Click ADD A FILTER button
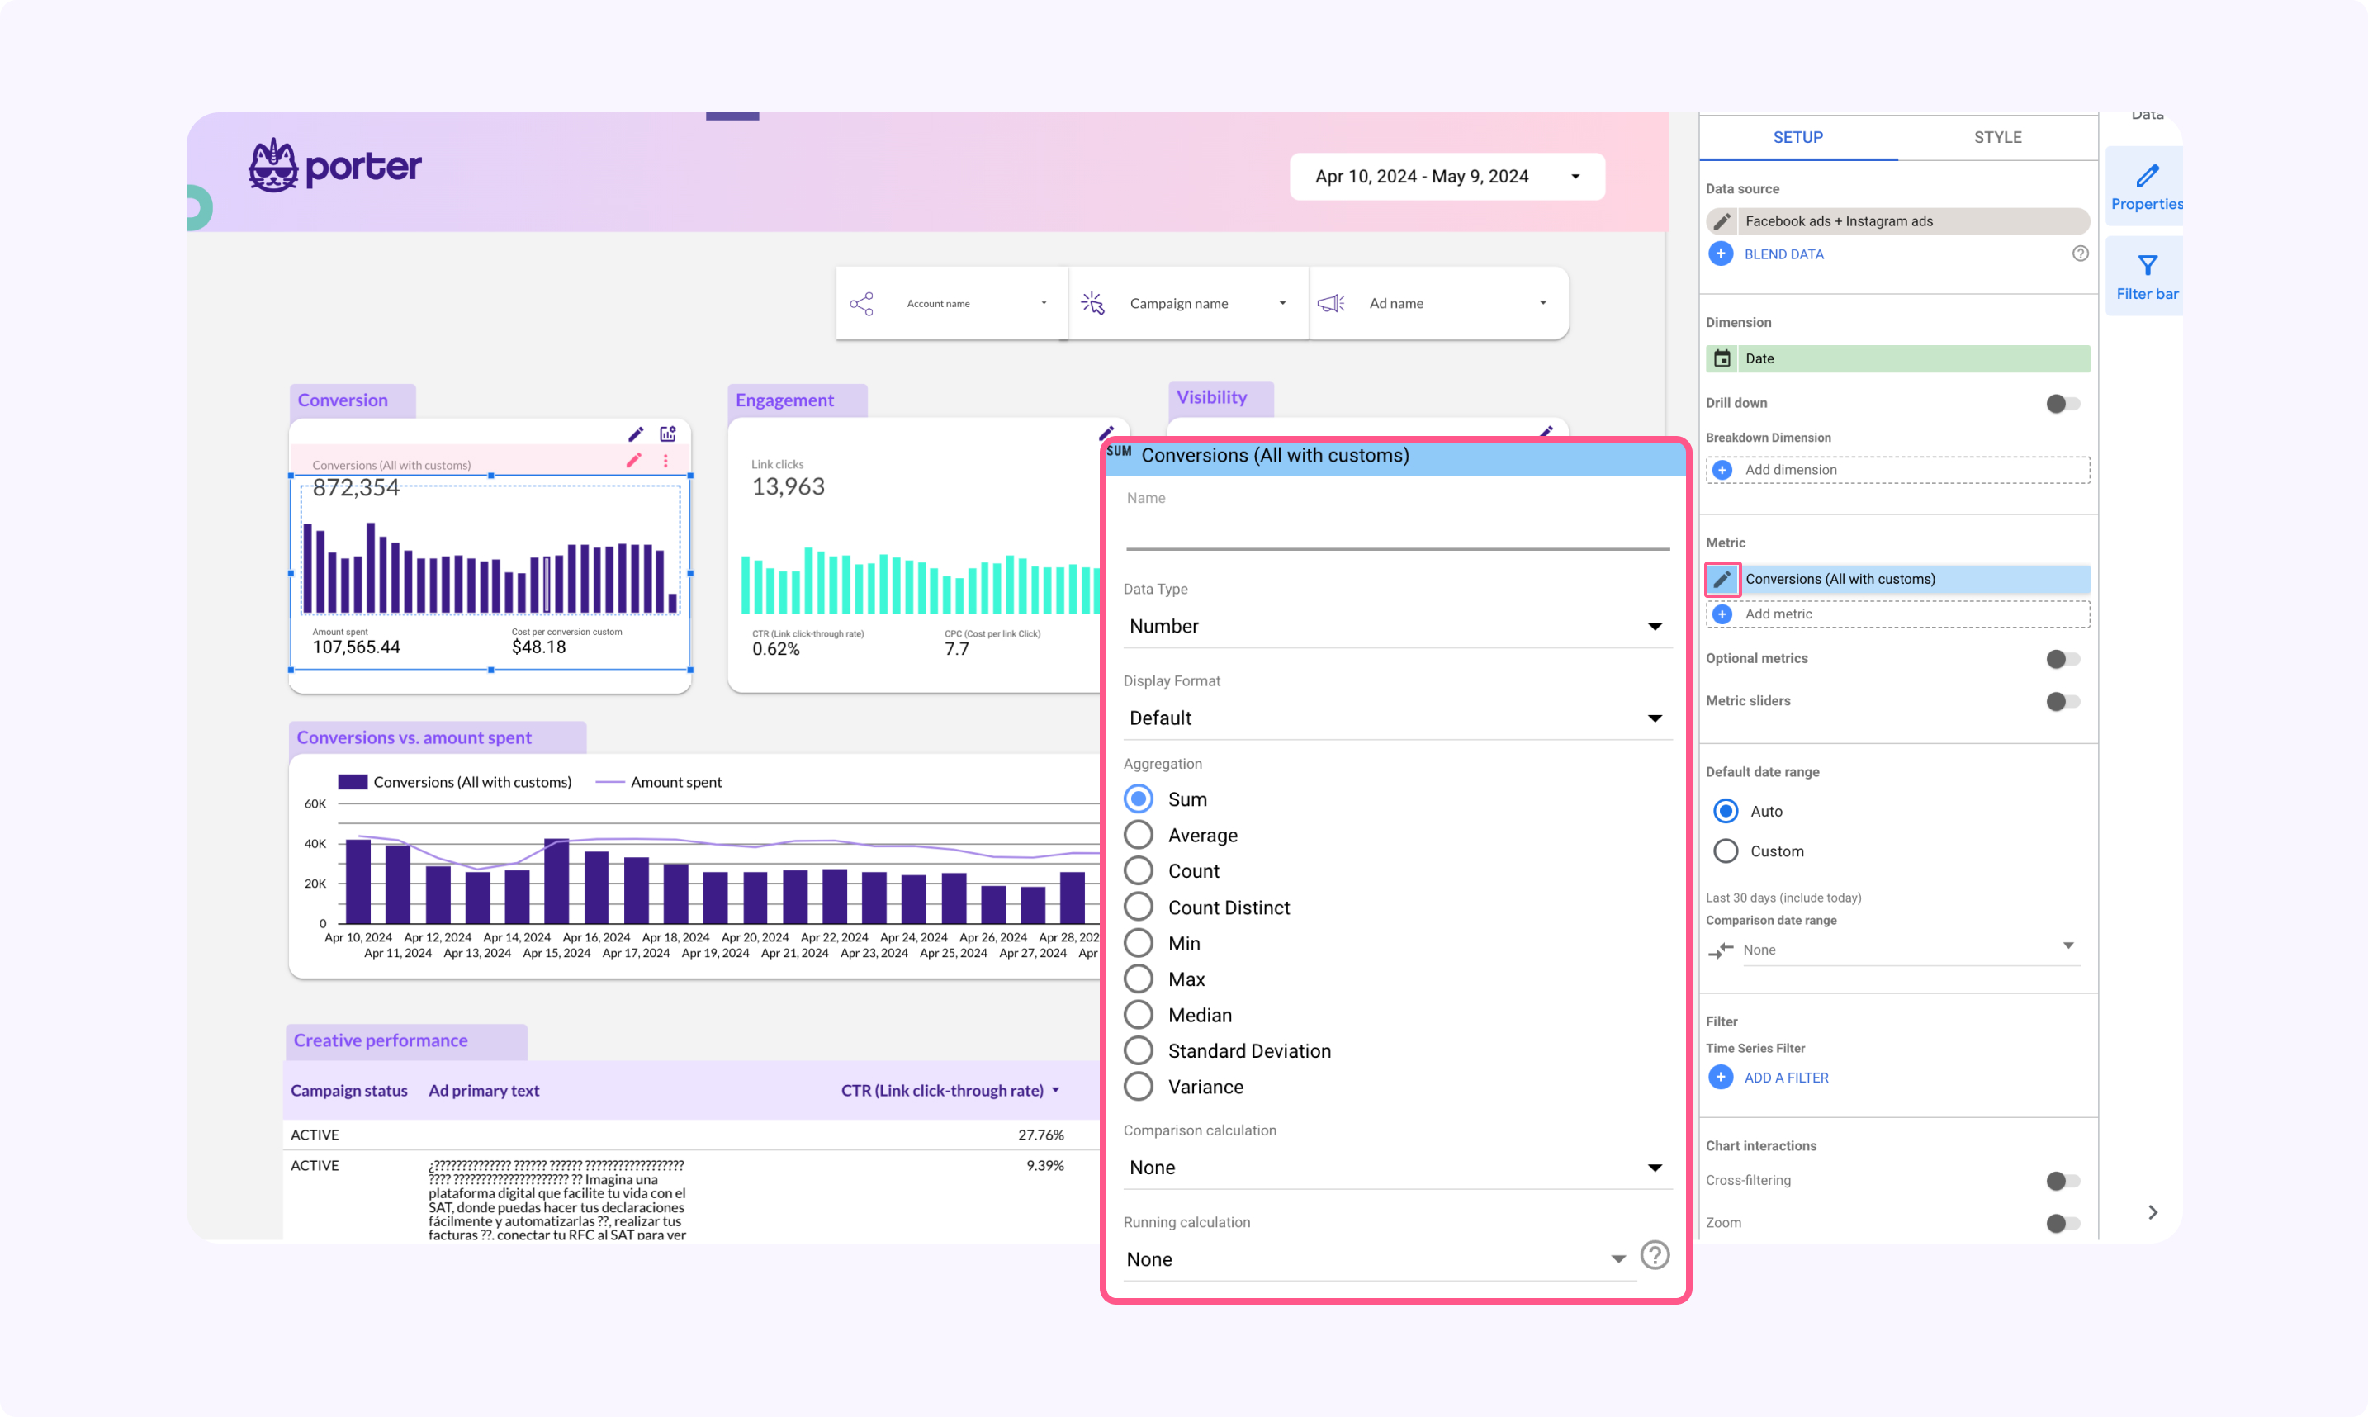Viewport: 2368px width, 1417px height. click(1786, 1078)
